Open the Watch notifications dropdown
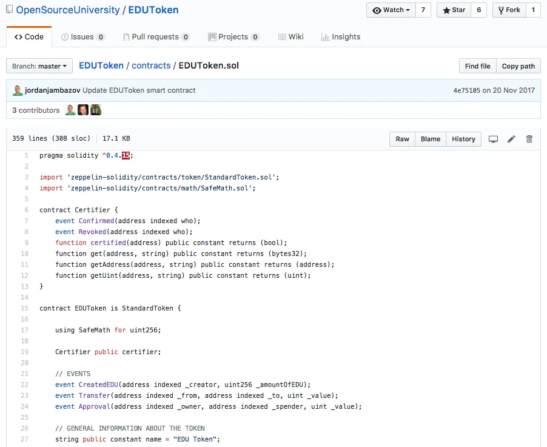The image size is (547, 447). [x=391, y=10]
